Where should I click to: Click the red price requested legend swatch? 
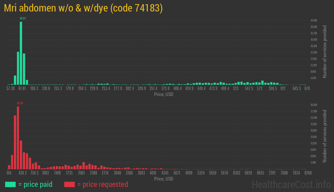(69, 184)
